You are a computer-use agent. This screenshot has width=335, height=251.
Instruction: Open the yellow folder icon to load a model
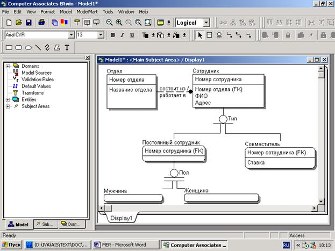tap(18, 23)
